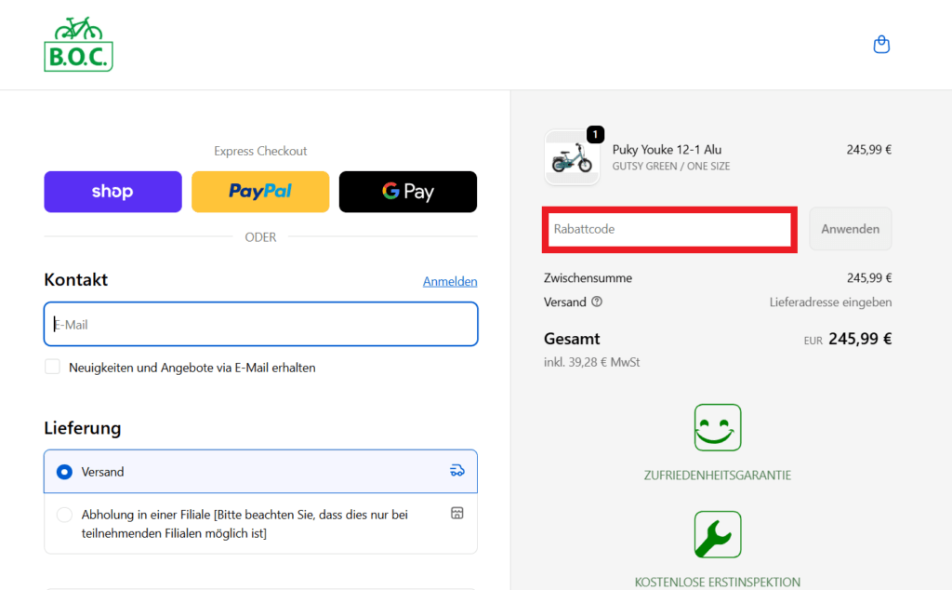Image resolution: width=952 pixels, height=590 pixels.
Task: Open the Anmelden login link
Action: click(x=450, y=281)
